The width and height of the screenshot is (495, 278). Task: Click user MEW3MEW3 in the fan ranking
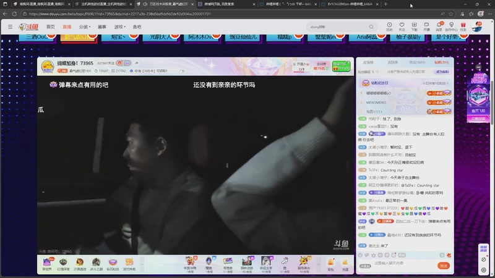tap(376, 103)
